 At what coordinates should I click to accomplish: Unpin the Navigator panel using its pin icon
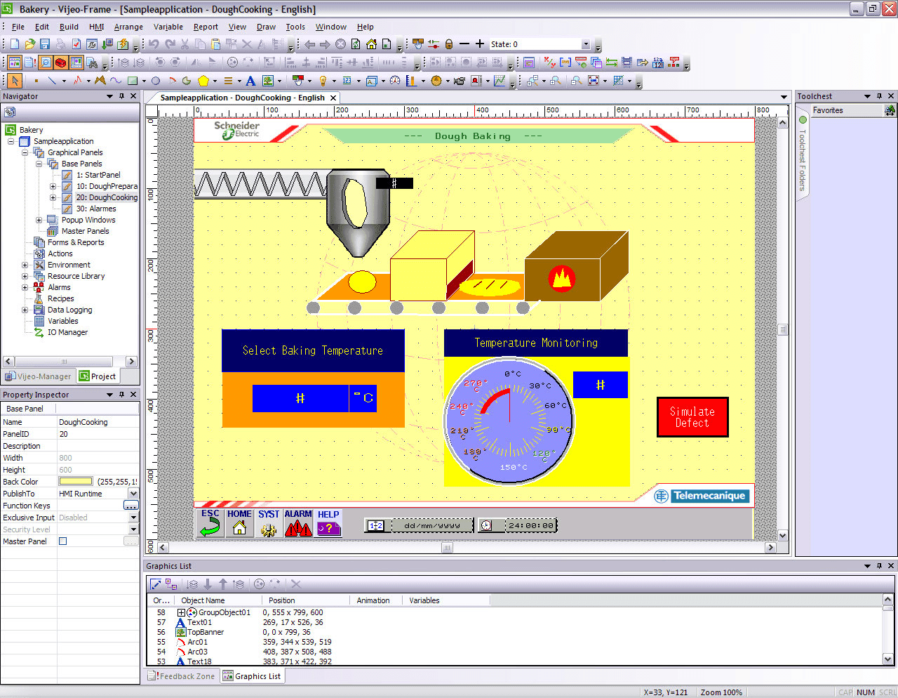122,96
